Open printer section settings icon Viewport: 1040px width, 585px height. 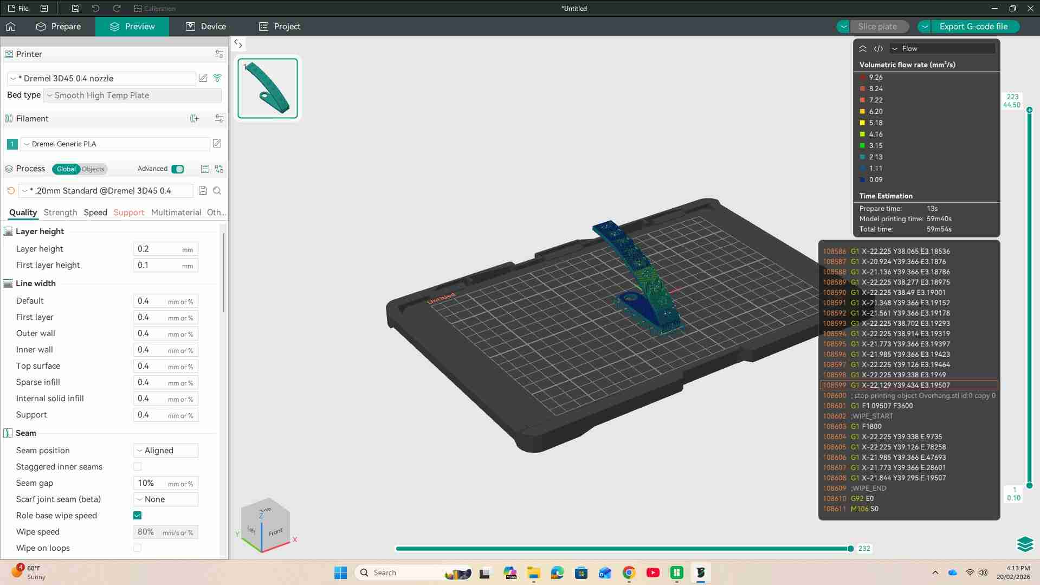[219, 54]
